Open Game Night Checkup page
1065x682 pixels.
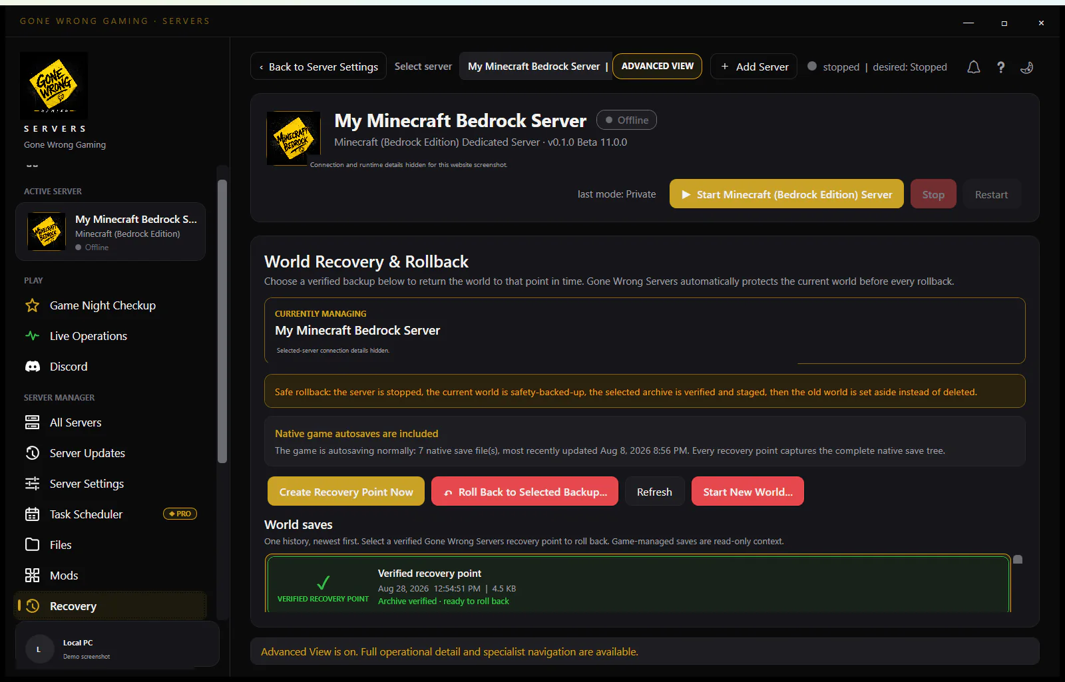(x=110, y=305)
